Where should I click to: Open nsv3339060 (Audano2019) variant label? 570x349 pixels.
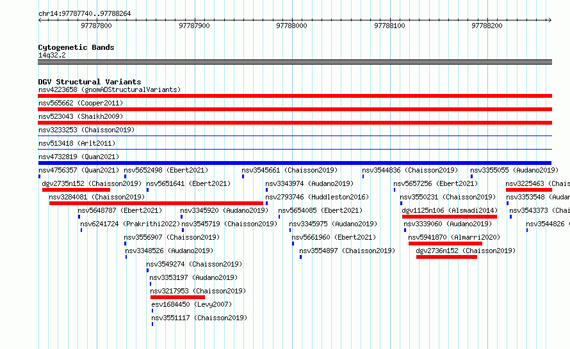pyautogui.click(x=448, y=224)
